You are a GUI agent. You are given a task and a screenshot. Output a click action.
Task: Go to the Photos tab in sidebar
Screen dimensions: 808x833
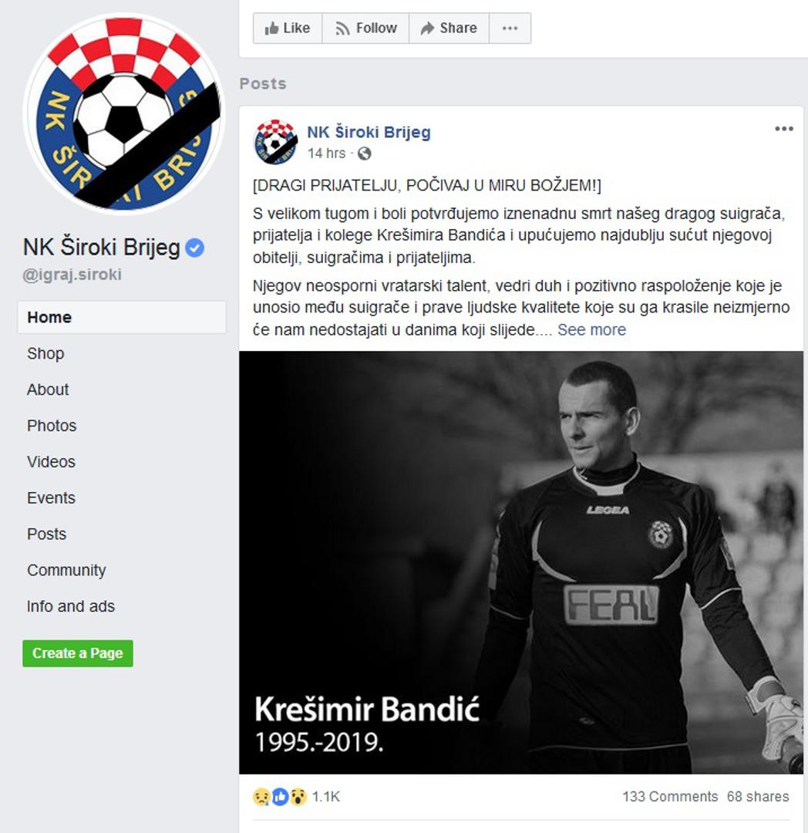pyautogui.click(x=52, y=426)
